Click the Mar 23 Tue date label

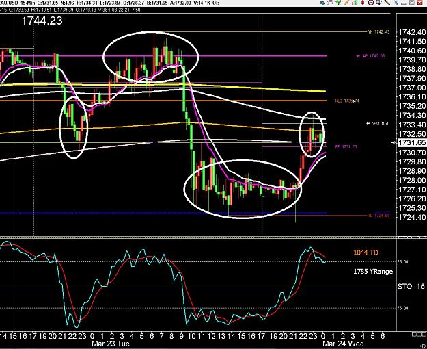point(111,344)
